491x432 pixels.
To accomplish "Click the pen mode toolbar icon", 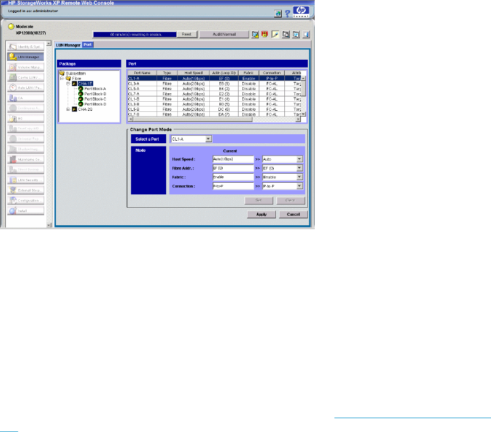I will [x=275, y=35].
